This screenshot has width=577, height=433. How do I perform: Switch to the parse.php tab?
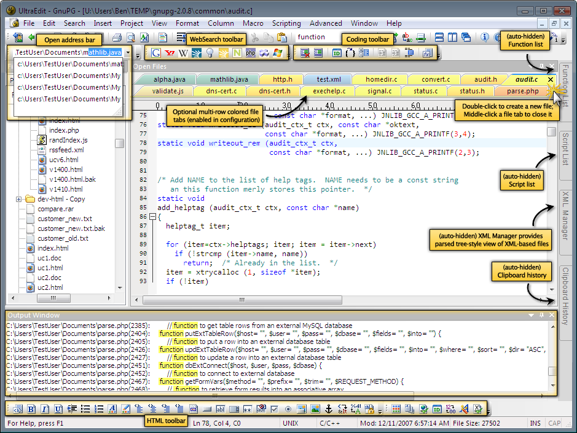[522, 91]
